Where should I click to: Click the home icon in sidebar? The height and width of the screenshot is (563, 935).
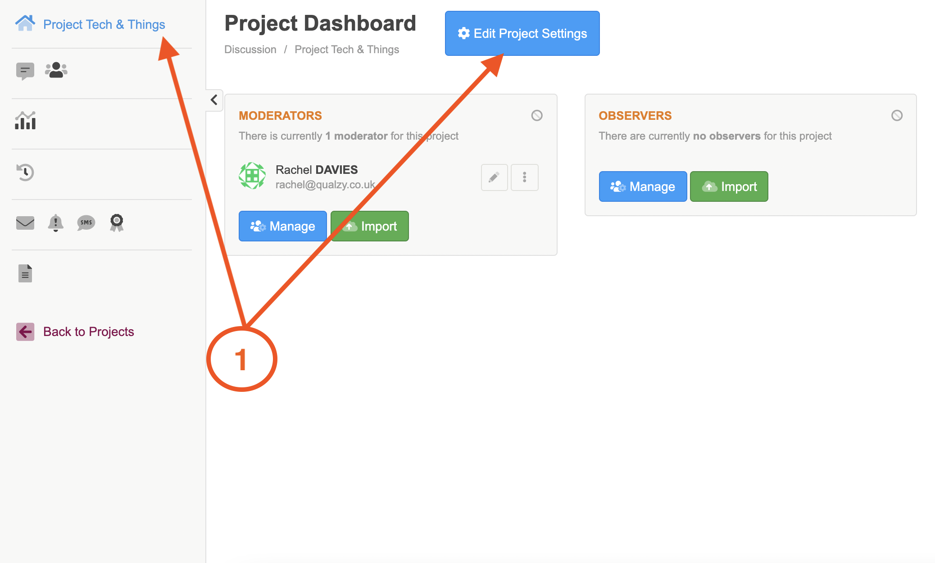25,23
